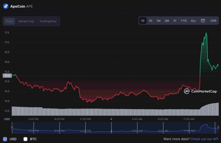The height and width of the screenshot is (143, 221).
Task: Click the 15.3 opening price label
Action: click(x=7, y=76)
